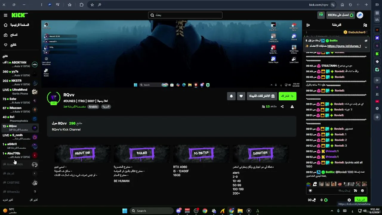This screenshot has height=215, width=382.
Task: Open the browser extensions puzzle icon
Action: 81,5
